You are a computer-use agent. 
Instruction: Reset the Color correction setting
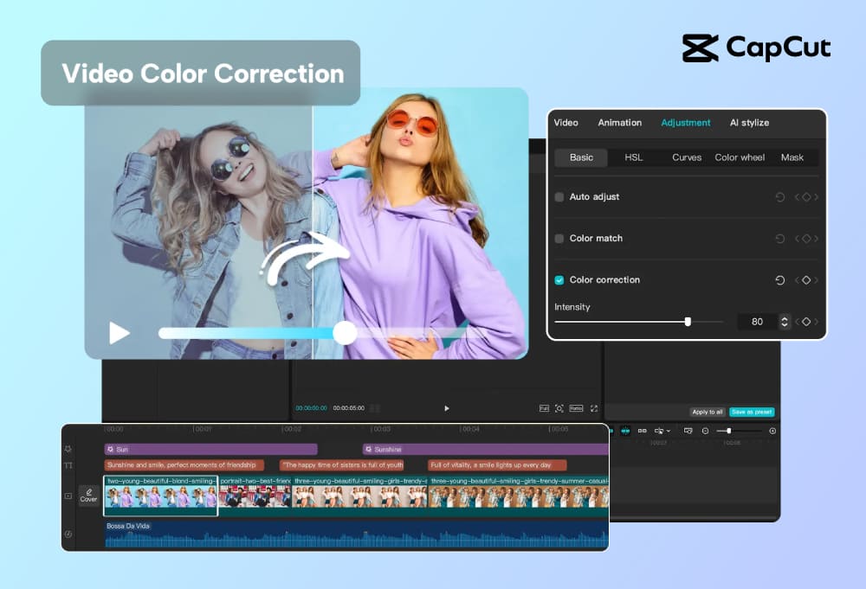coord(779,280)
